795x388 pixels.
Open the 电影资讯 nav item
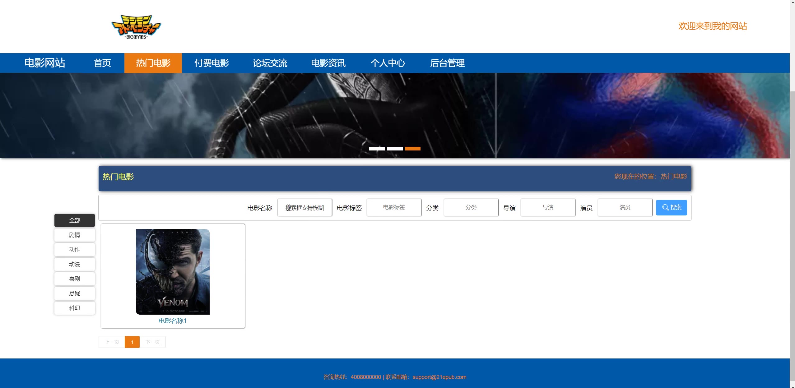(328, 63)
